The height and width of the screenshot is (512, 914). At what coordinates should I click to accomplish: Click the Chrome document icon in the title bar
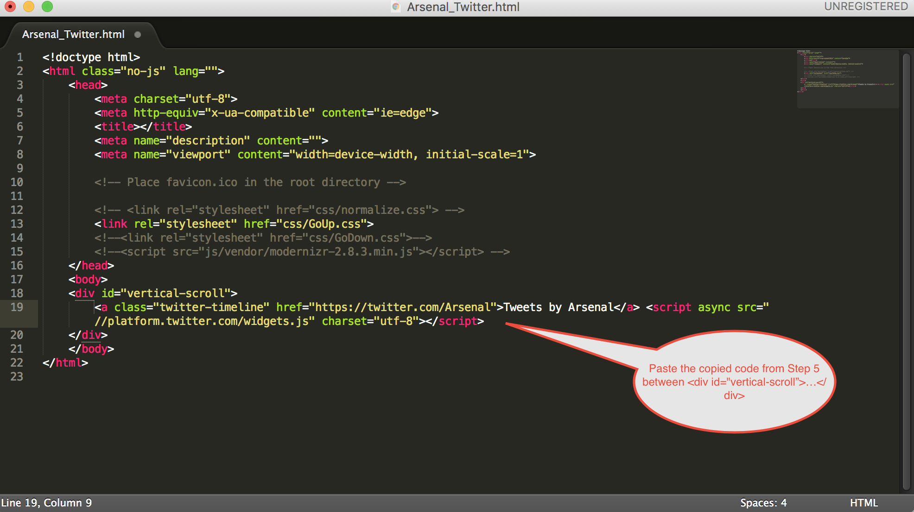[x=396, y=7]
